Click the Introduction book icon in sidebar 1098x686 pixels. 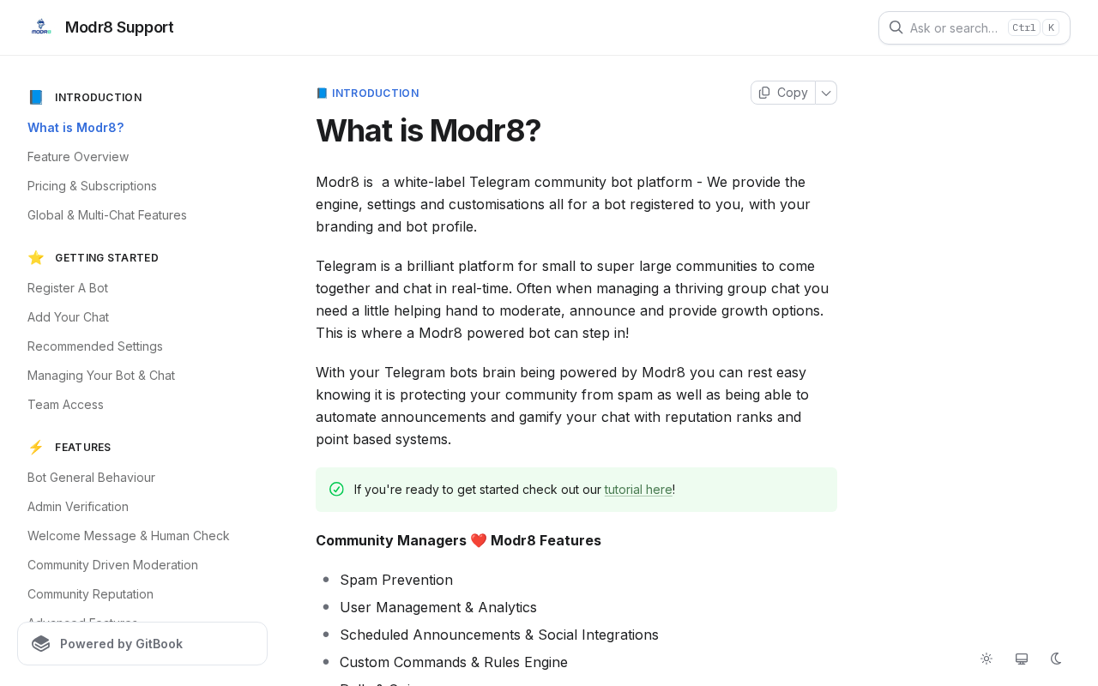[x=36, y=98]
